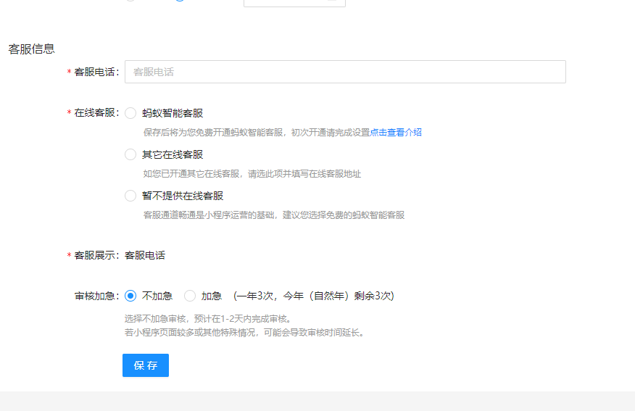Click the 客服电话 phone number input field
Screen dimensions: 635x411
(x=345, y=72)
